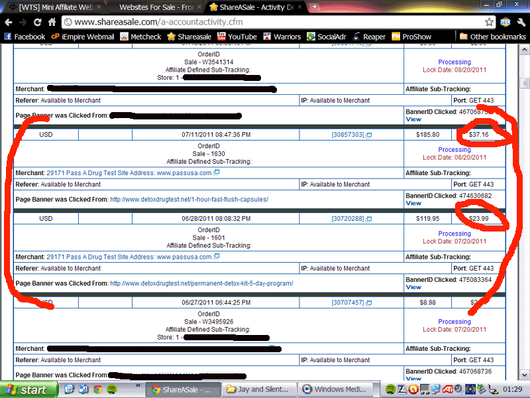Open the Reaper bookmark
Image resolution: width=530 pixels, height=398 pixels.
pyautogui.click(x=369, y=36)
